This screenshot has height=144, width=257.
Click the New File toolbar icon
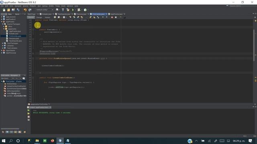(x=4, y=10)
